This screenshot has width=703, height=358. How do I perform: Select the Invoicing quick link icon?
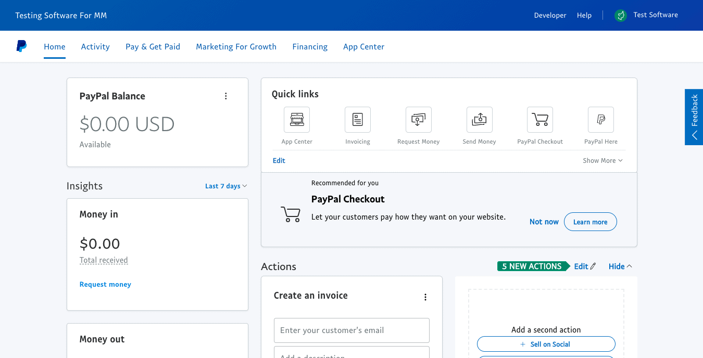click(357, 119)
